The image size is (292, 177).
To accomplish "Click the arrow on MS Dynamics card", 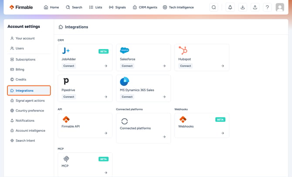I will coord(164,97).
